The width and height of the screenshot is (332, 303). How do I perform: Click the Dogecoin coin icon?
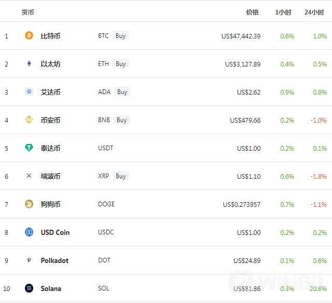[x=29, y=204]
